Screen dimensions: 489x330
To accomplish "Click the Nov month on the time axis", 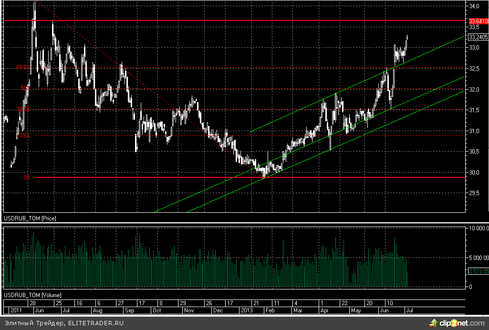I will click(189, 310).
